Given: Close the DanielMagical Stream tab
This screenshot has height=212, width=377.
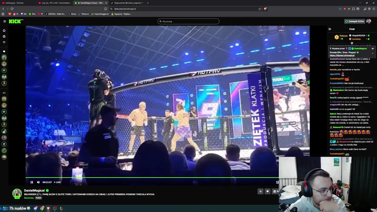Looking at the screenshot, I should tap(106, 3).
